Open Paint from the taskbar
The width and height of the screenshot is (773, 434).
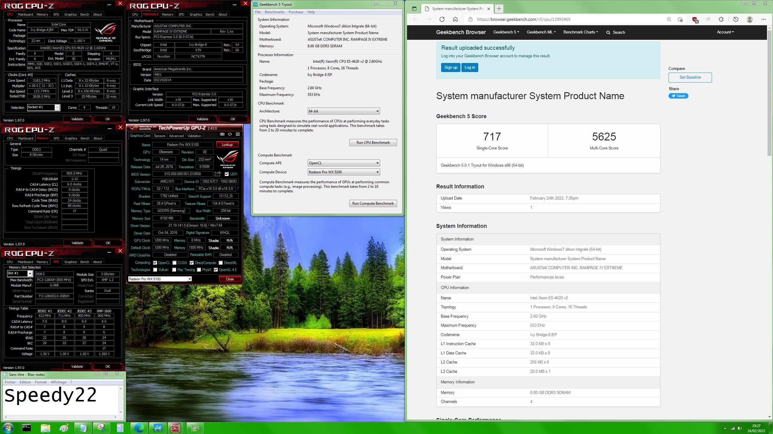[64, 428]
